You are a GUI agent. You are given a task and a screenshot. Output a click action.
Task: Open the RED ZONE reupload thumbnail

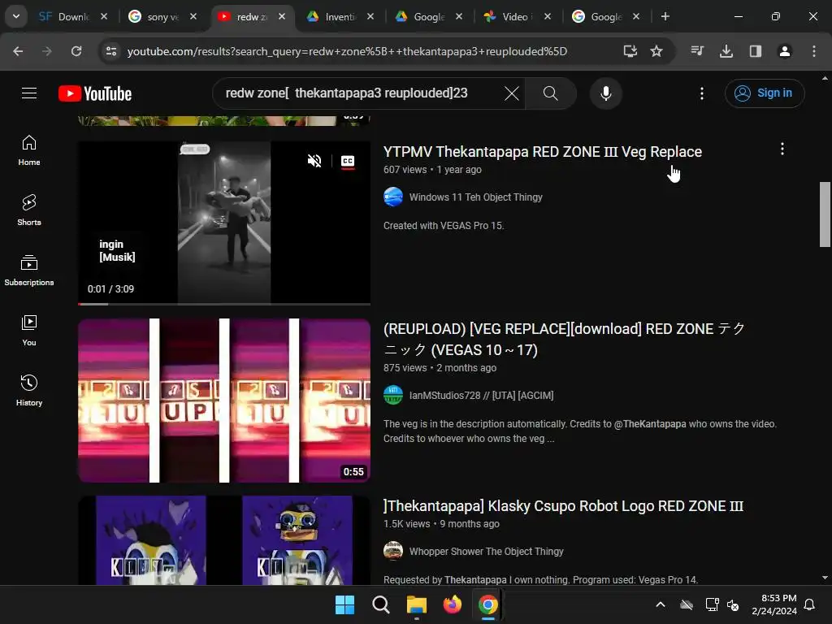(x=224, y=401)
